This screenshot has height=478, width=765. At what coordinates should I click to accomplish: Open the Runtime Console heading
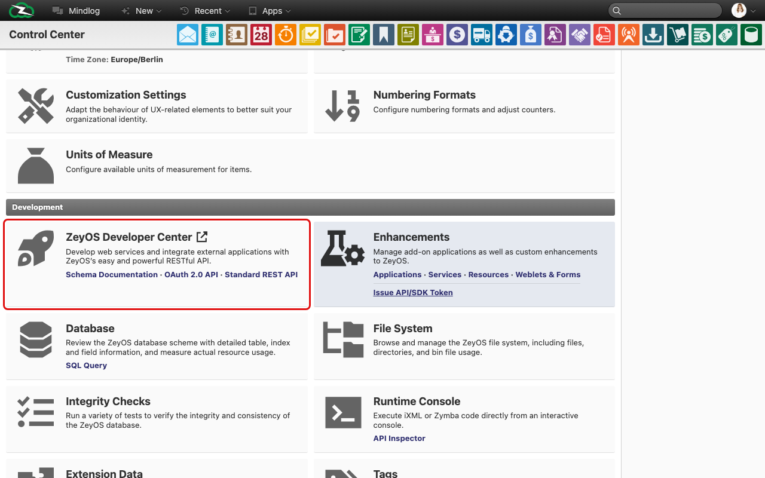[417, 402]
